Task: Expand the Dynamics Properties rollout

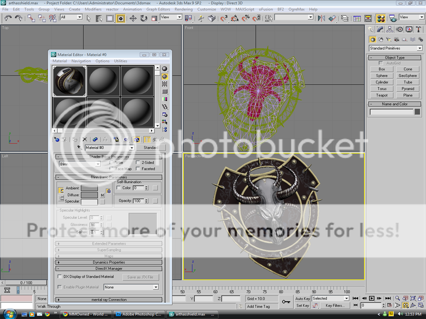Action: pos(109,263)
